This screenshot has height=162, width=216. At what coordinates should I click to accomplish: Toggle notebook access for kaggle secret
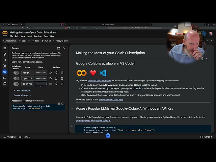point(16,73)
